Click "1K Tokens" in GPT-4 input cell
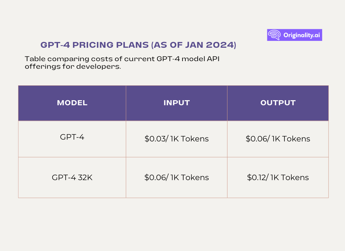 189,139
